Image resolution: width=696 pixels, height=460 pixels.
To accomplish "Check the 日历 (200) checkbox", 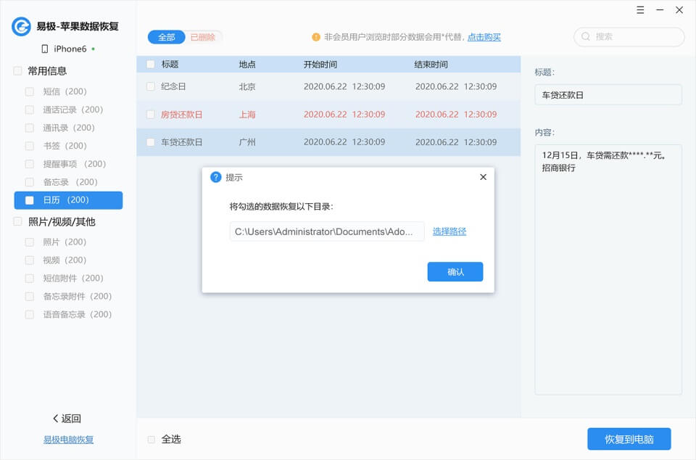I will click(x=29, y=200).
